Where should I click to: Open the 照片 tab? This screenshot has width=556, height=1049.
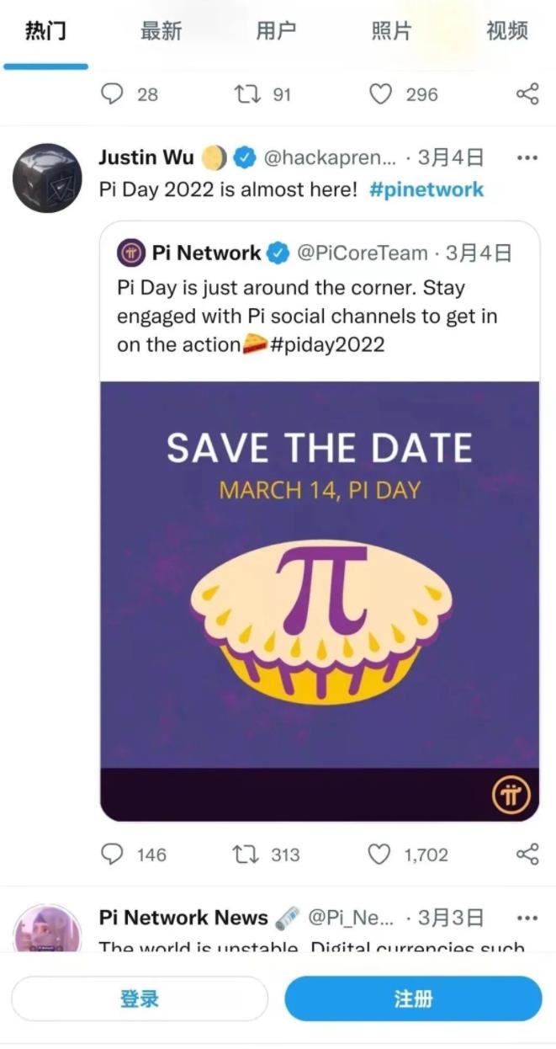pos(391,32)
